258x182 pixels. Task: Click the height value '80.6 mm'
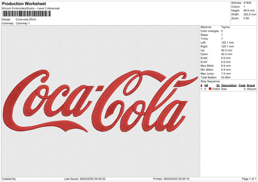pyautogui.click(x=249, y=10)
